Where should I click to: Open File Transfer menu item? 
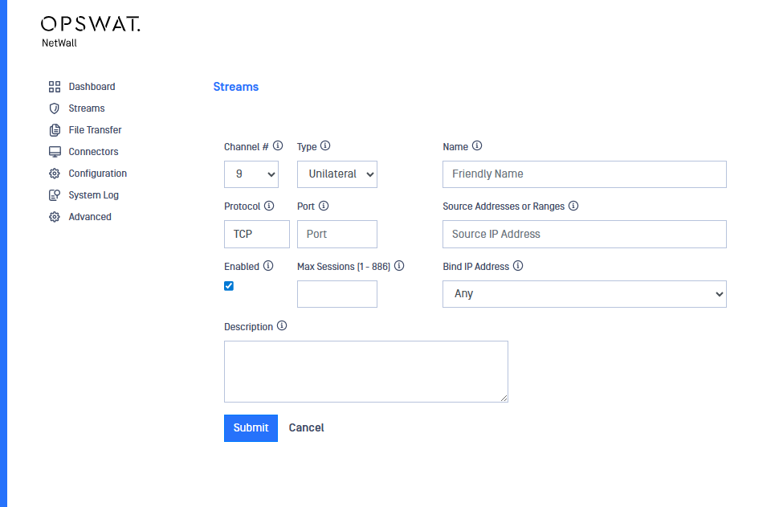tap(95, 130)
